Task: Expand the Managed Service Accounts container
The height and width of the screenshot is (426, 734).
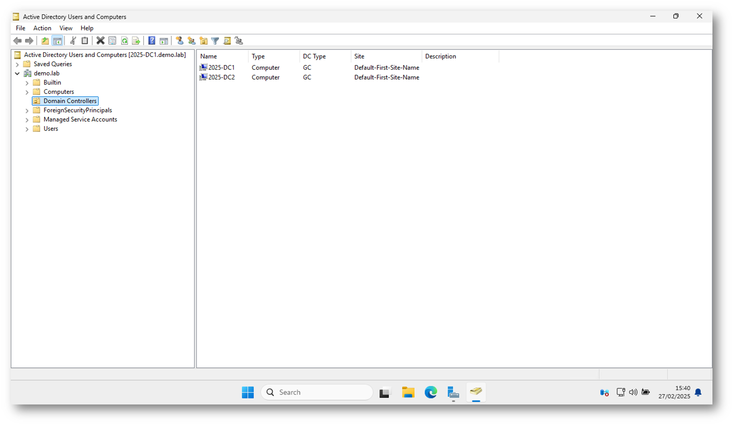Action: (27, 119)
